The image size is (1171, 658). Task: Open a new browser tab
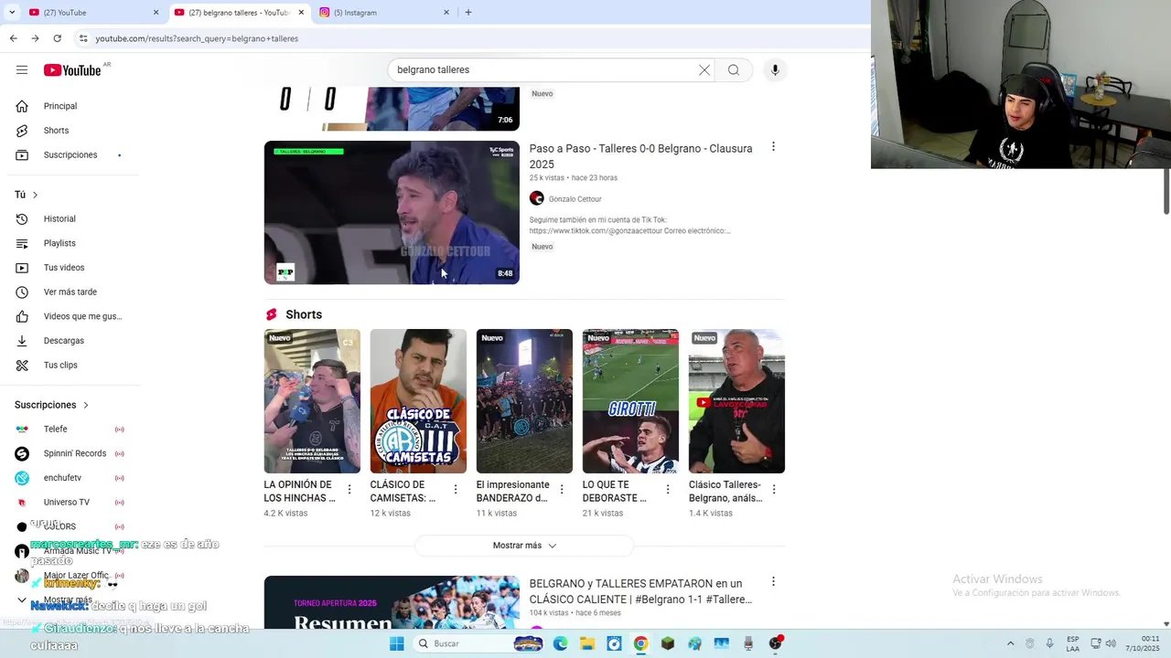[468, 13]
